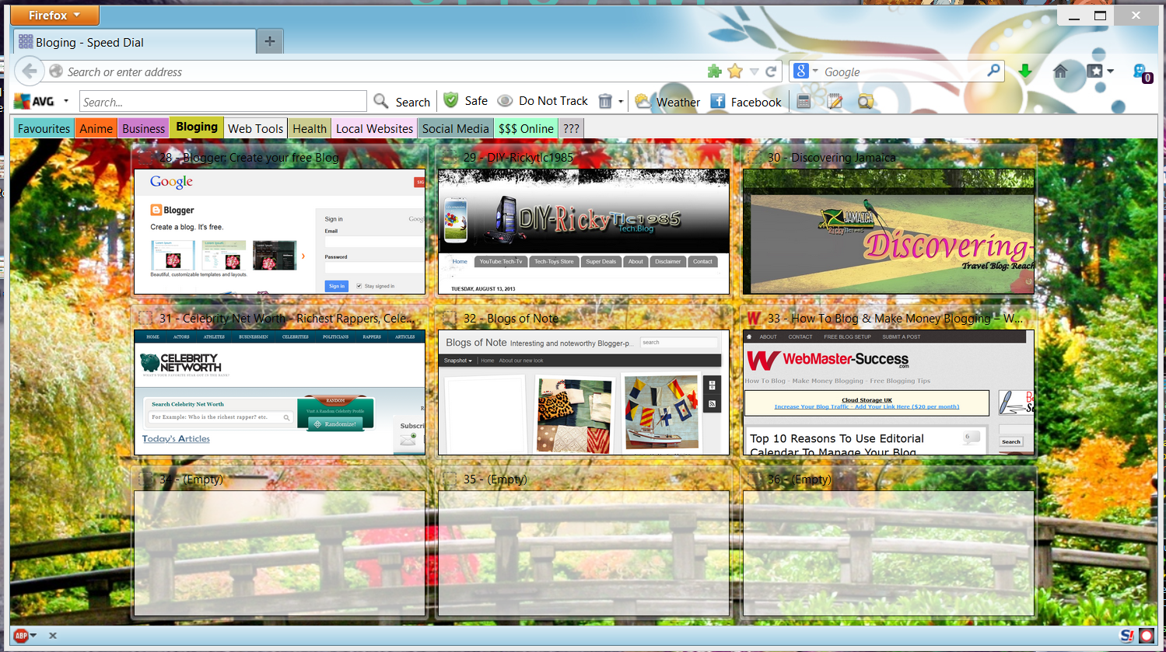Open the AVG folder search icon

click(x=865, y=101)
